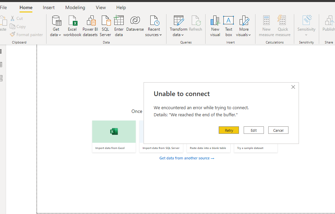Select the Format painter tool
335x214 pixels.
pyautogui.click(x=27, y=35)
